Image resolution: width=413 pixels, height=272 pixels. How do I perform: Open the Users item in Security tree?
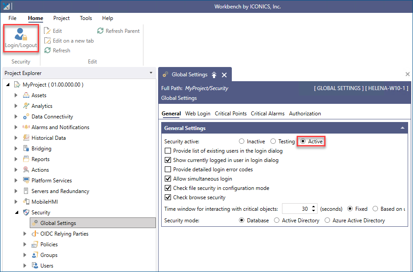(x=47, y=266)
